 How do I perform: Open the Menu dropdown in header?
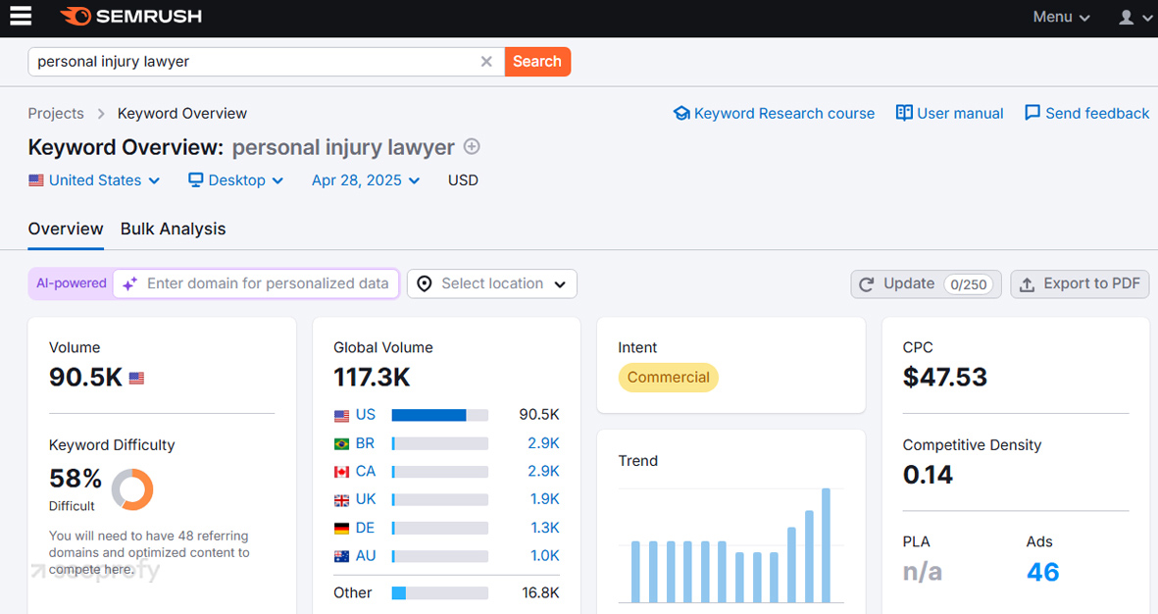tap(1061, 17)
